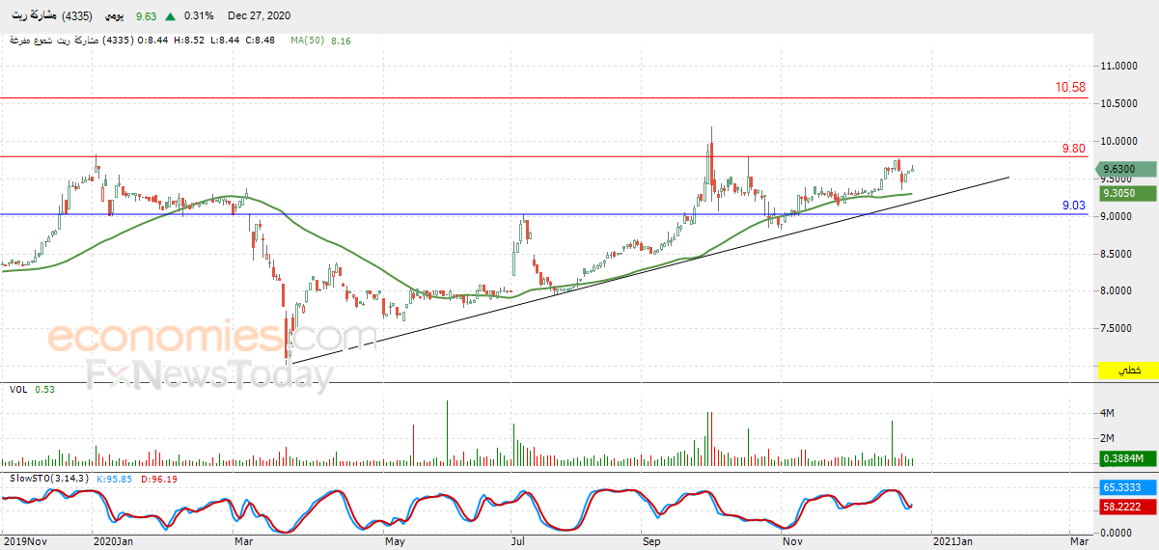This screenshot has width=1159, height=550.
Task: Click the 2020Jan marker on time axis
Action: pyautogui.click(x=114, y=541)
